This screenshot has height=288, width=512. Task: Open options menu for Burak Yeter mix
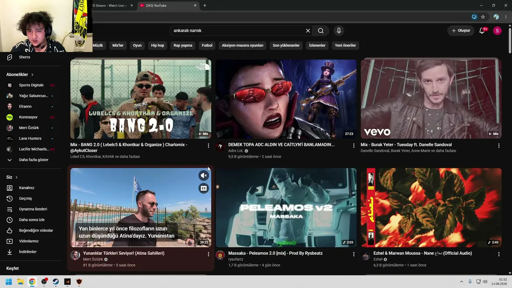(499, 146)
